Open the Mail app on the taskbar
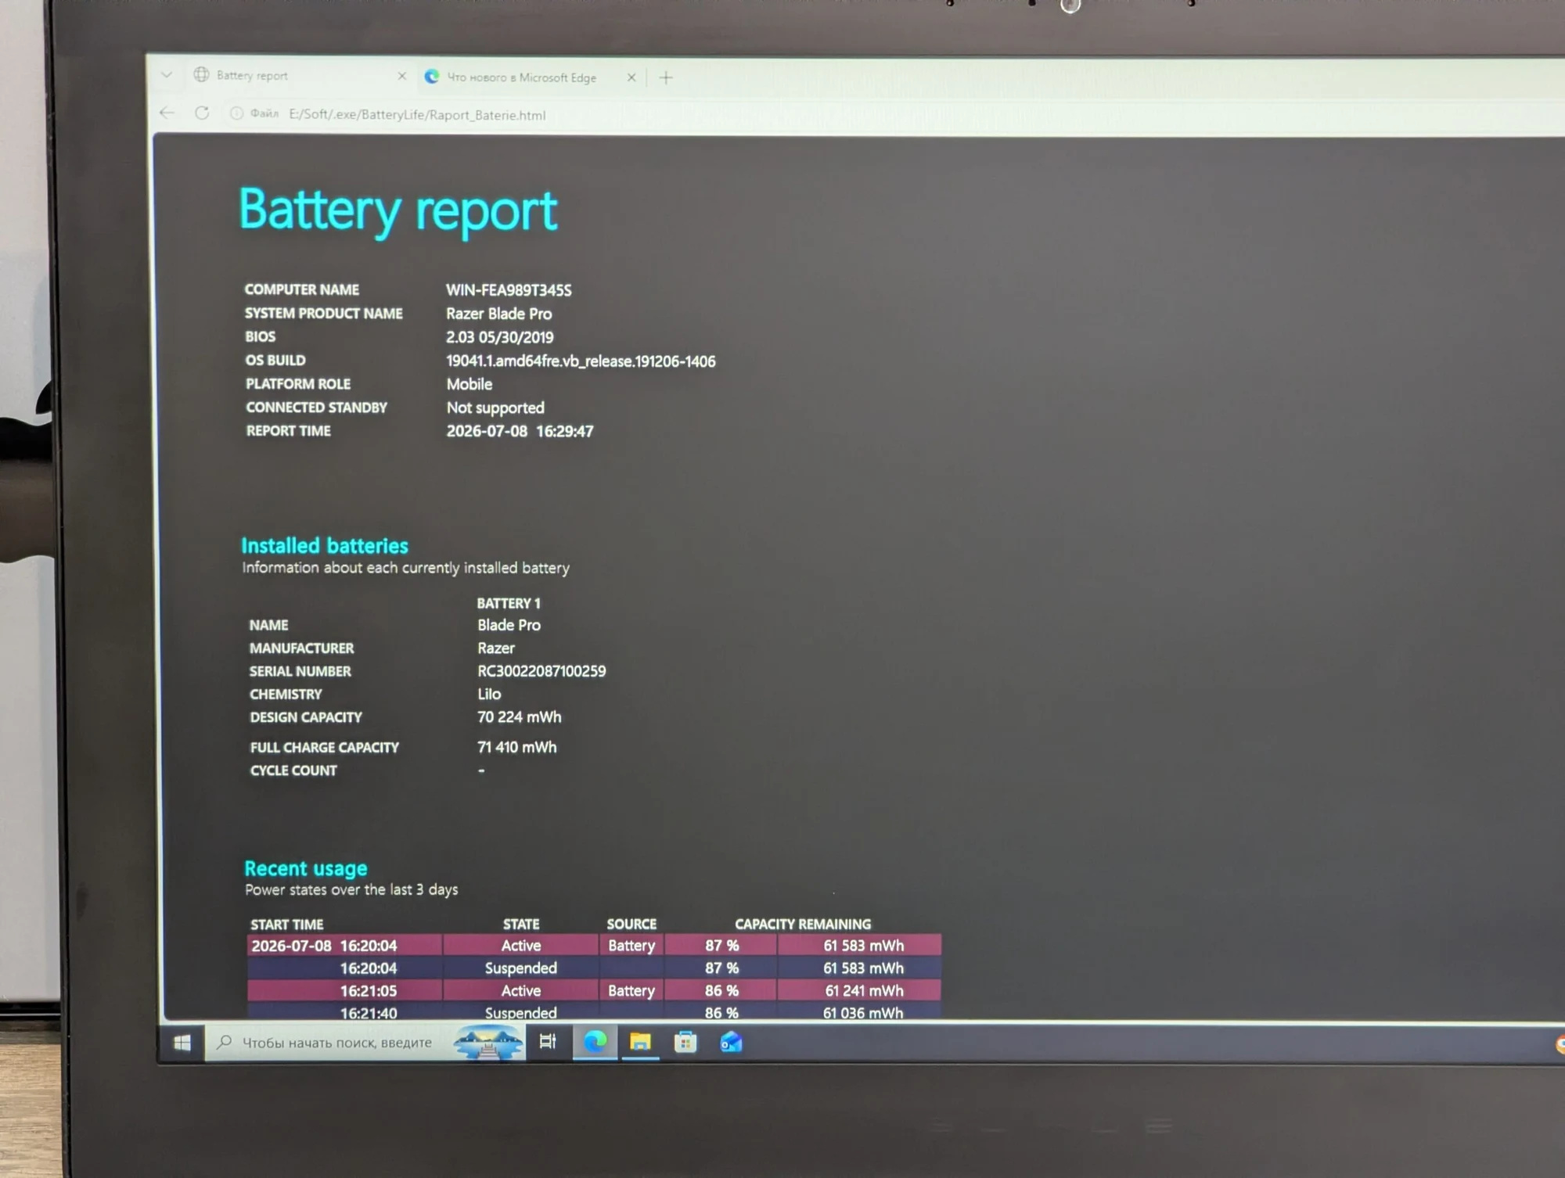 [x=731, y=1042]
